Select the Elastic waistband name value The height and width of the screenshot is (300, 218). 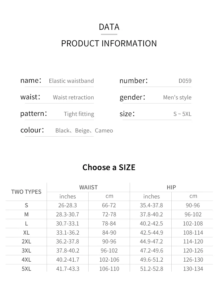71,81
